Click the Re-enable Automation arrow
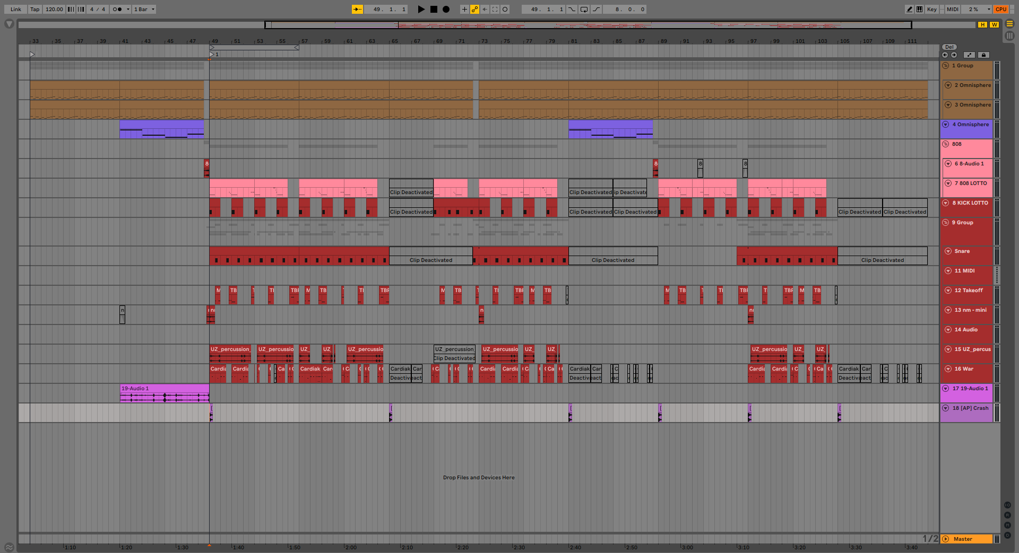1019x553 pixels. pos(485,9)
